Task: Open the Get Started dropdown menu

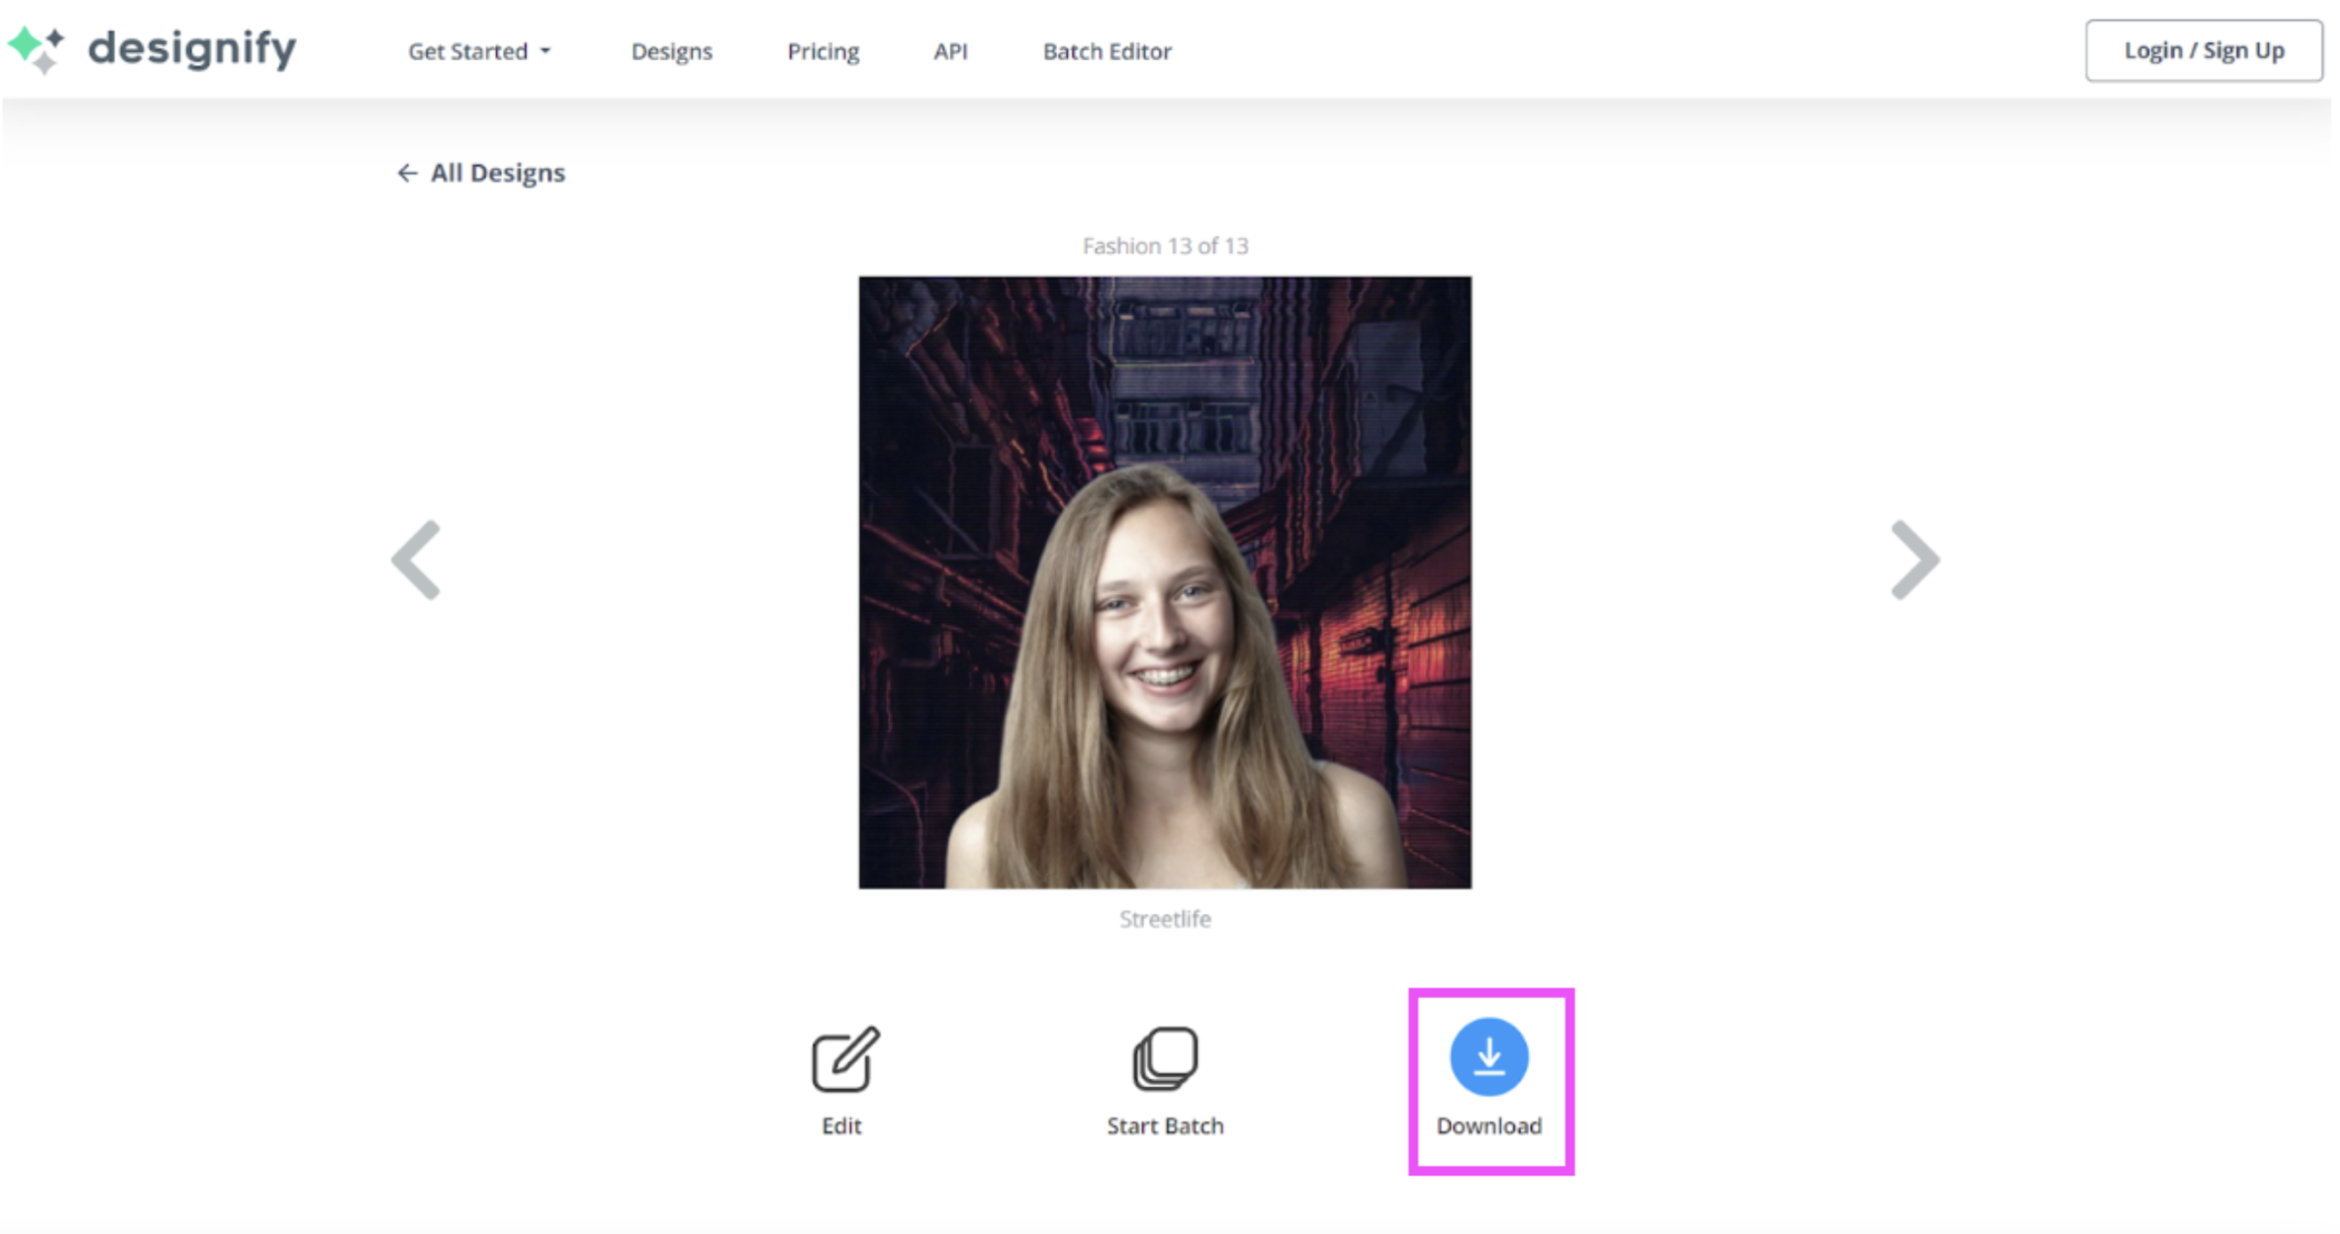Action: point(480,51)
